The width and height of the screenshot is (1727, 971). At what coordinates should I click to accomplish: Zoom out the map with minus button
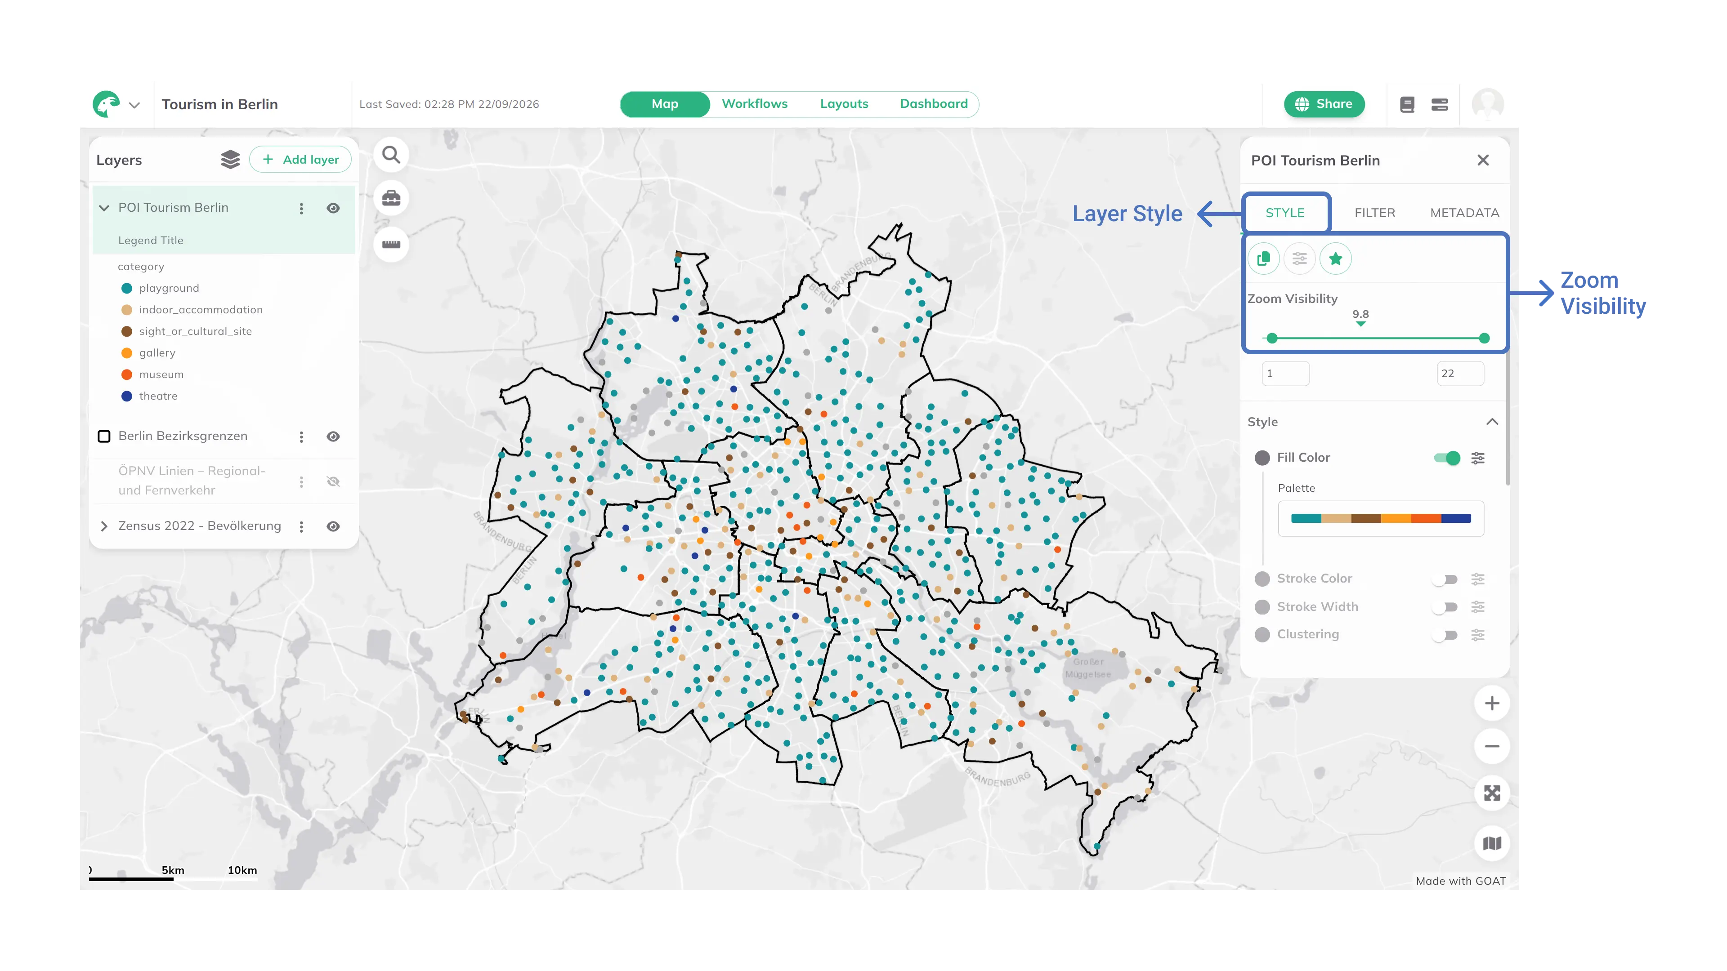tap(1492, 746)
